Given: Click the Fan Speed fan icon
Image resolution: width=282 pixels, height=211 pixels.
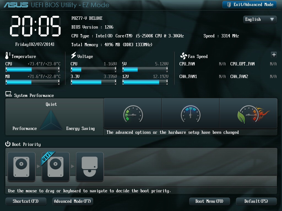Looking at the screenshot, I should (184, 56).
